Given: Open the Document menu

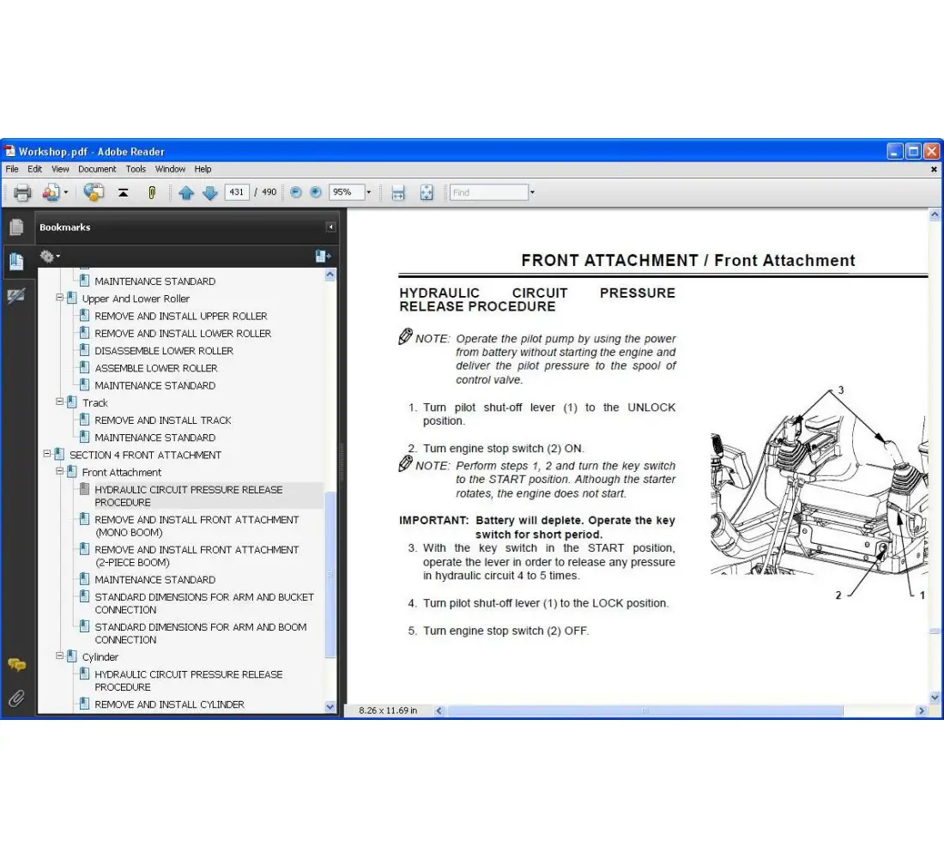Looking at the screenshot, I should (x=97, y=169).
